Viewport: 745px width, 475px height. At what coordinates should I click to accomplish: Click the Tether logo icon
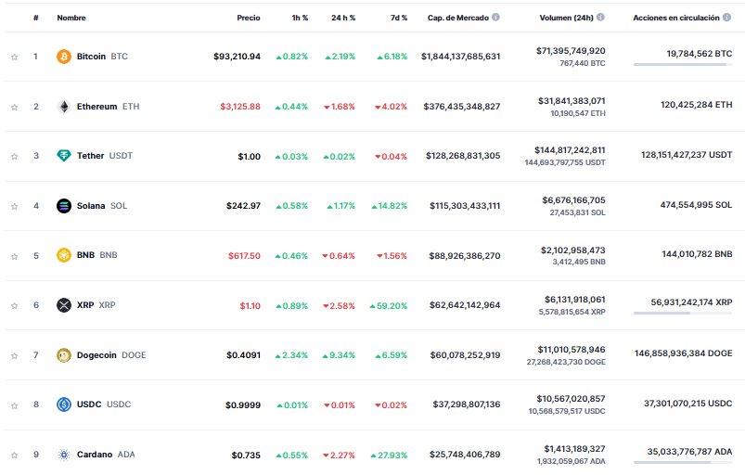(x=64, y=156)
